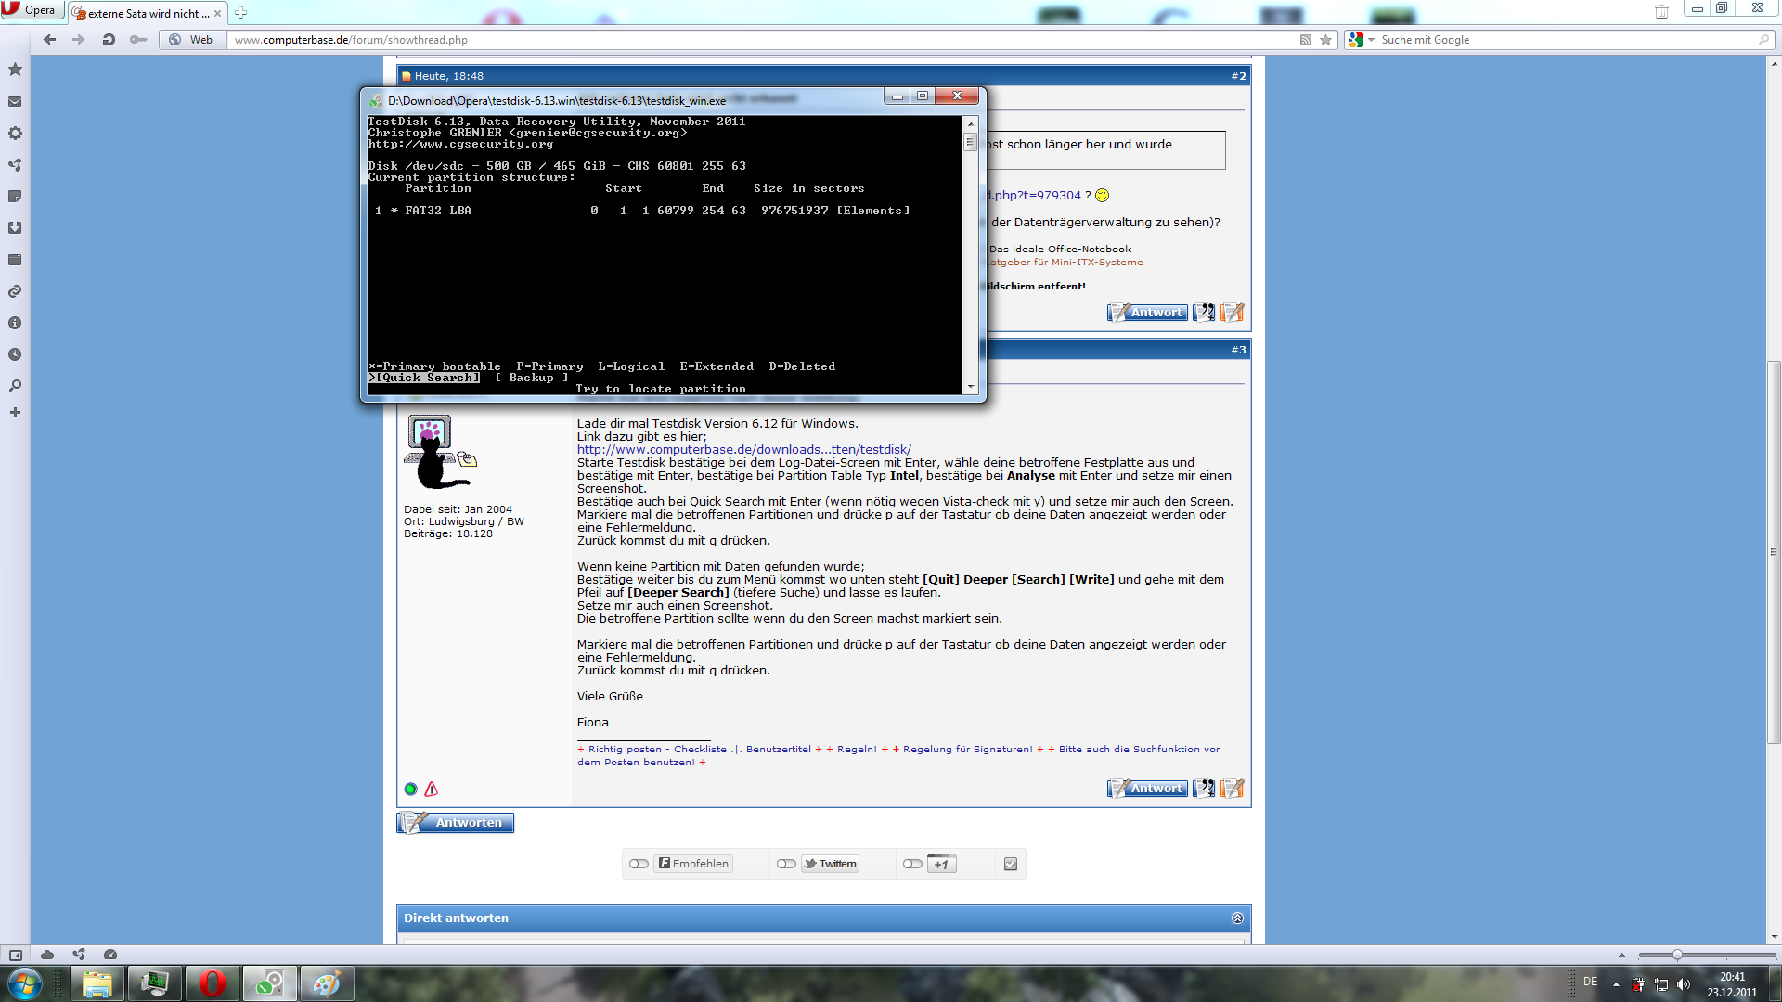Image resolution: width=1782 pixels, height=1002 pixels.
Task: Click the multi-quote icon in post #3
Action: (x=1204, y=789)
